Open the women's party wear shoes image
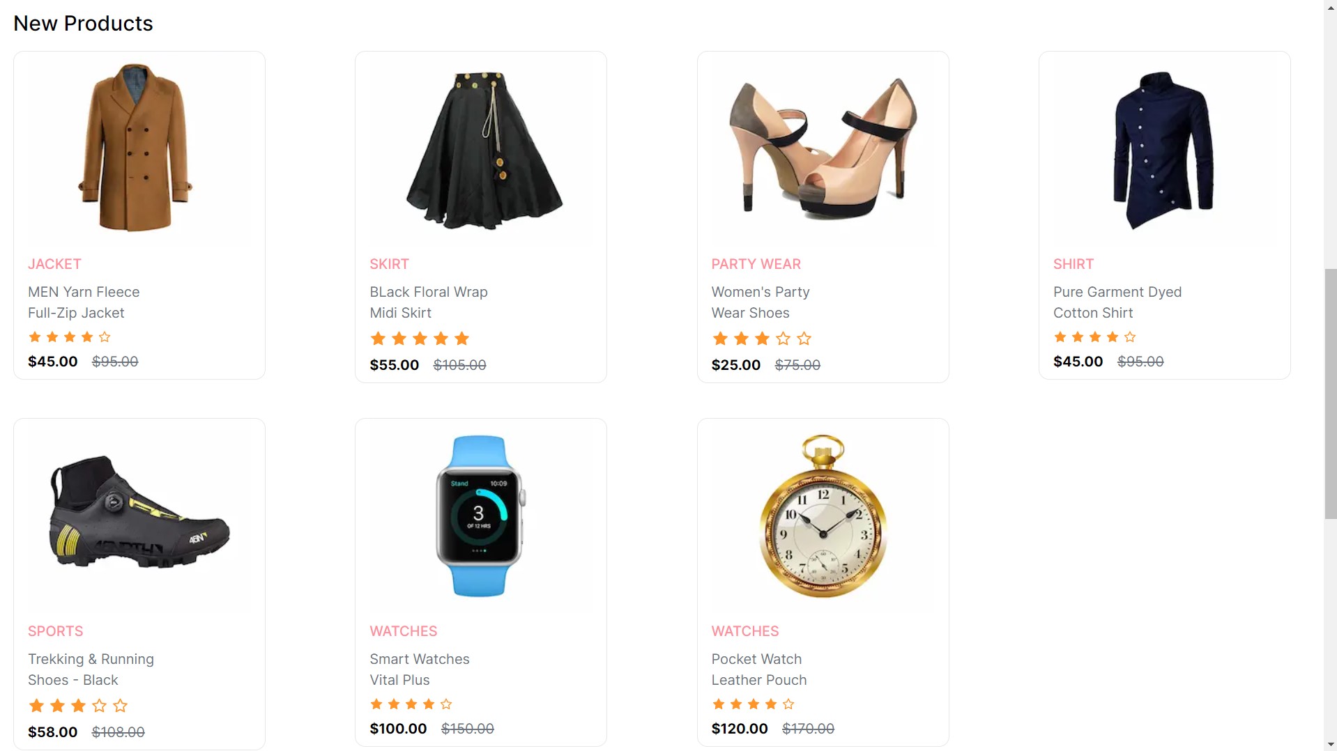 tap(823, 148)
